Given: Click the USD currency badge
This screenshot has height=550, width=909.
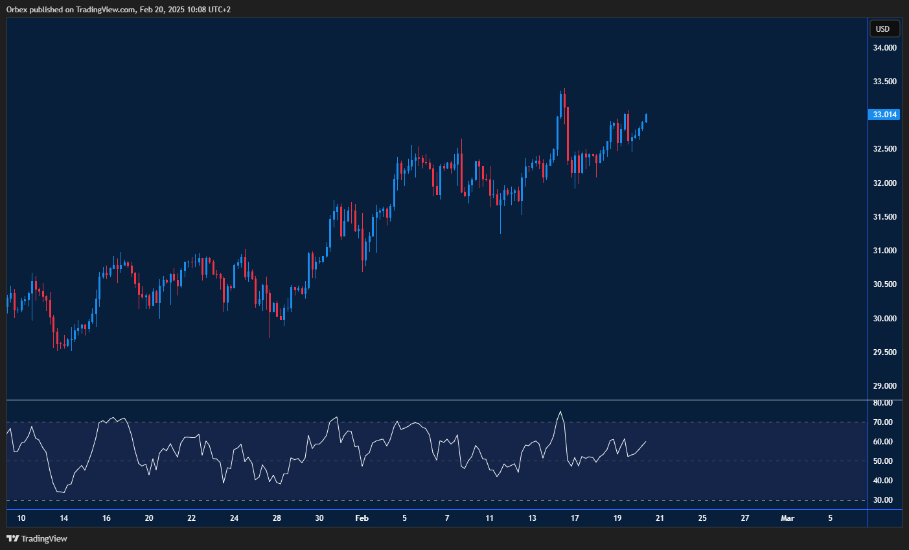Looking at the screenshot, I should tap(883, 29).
